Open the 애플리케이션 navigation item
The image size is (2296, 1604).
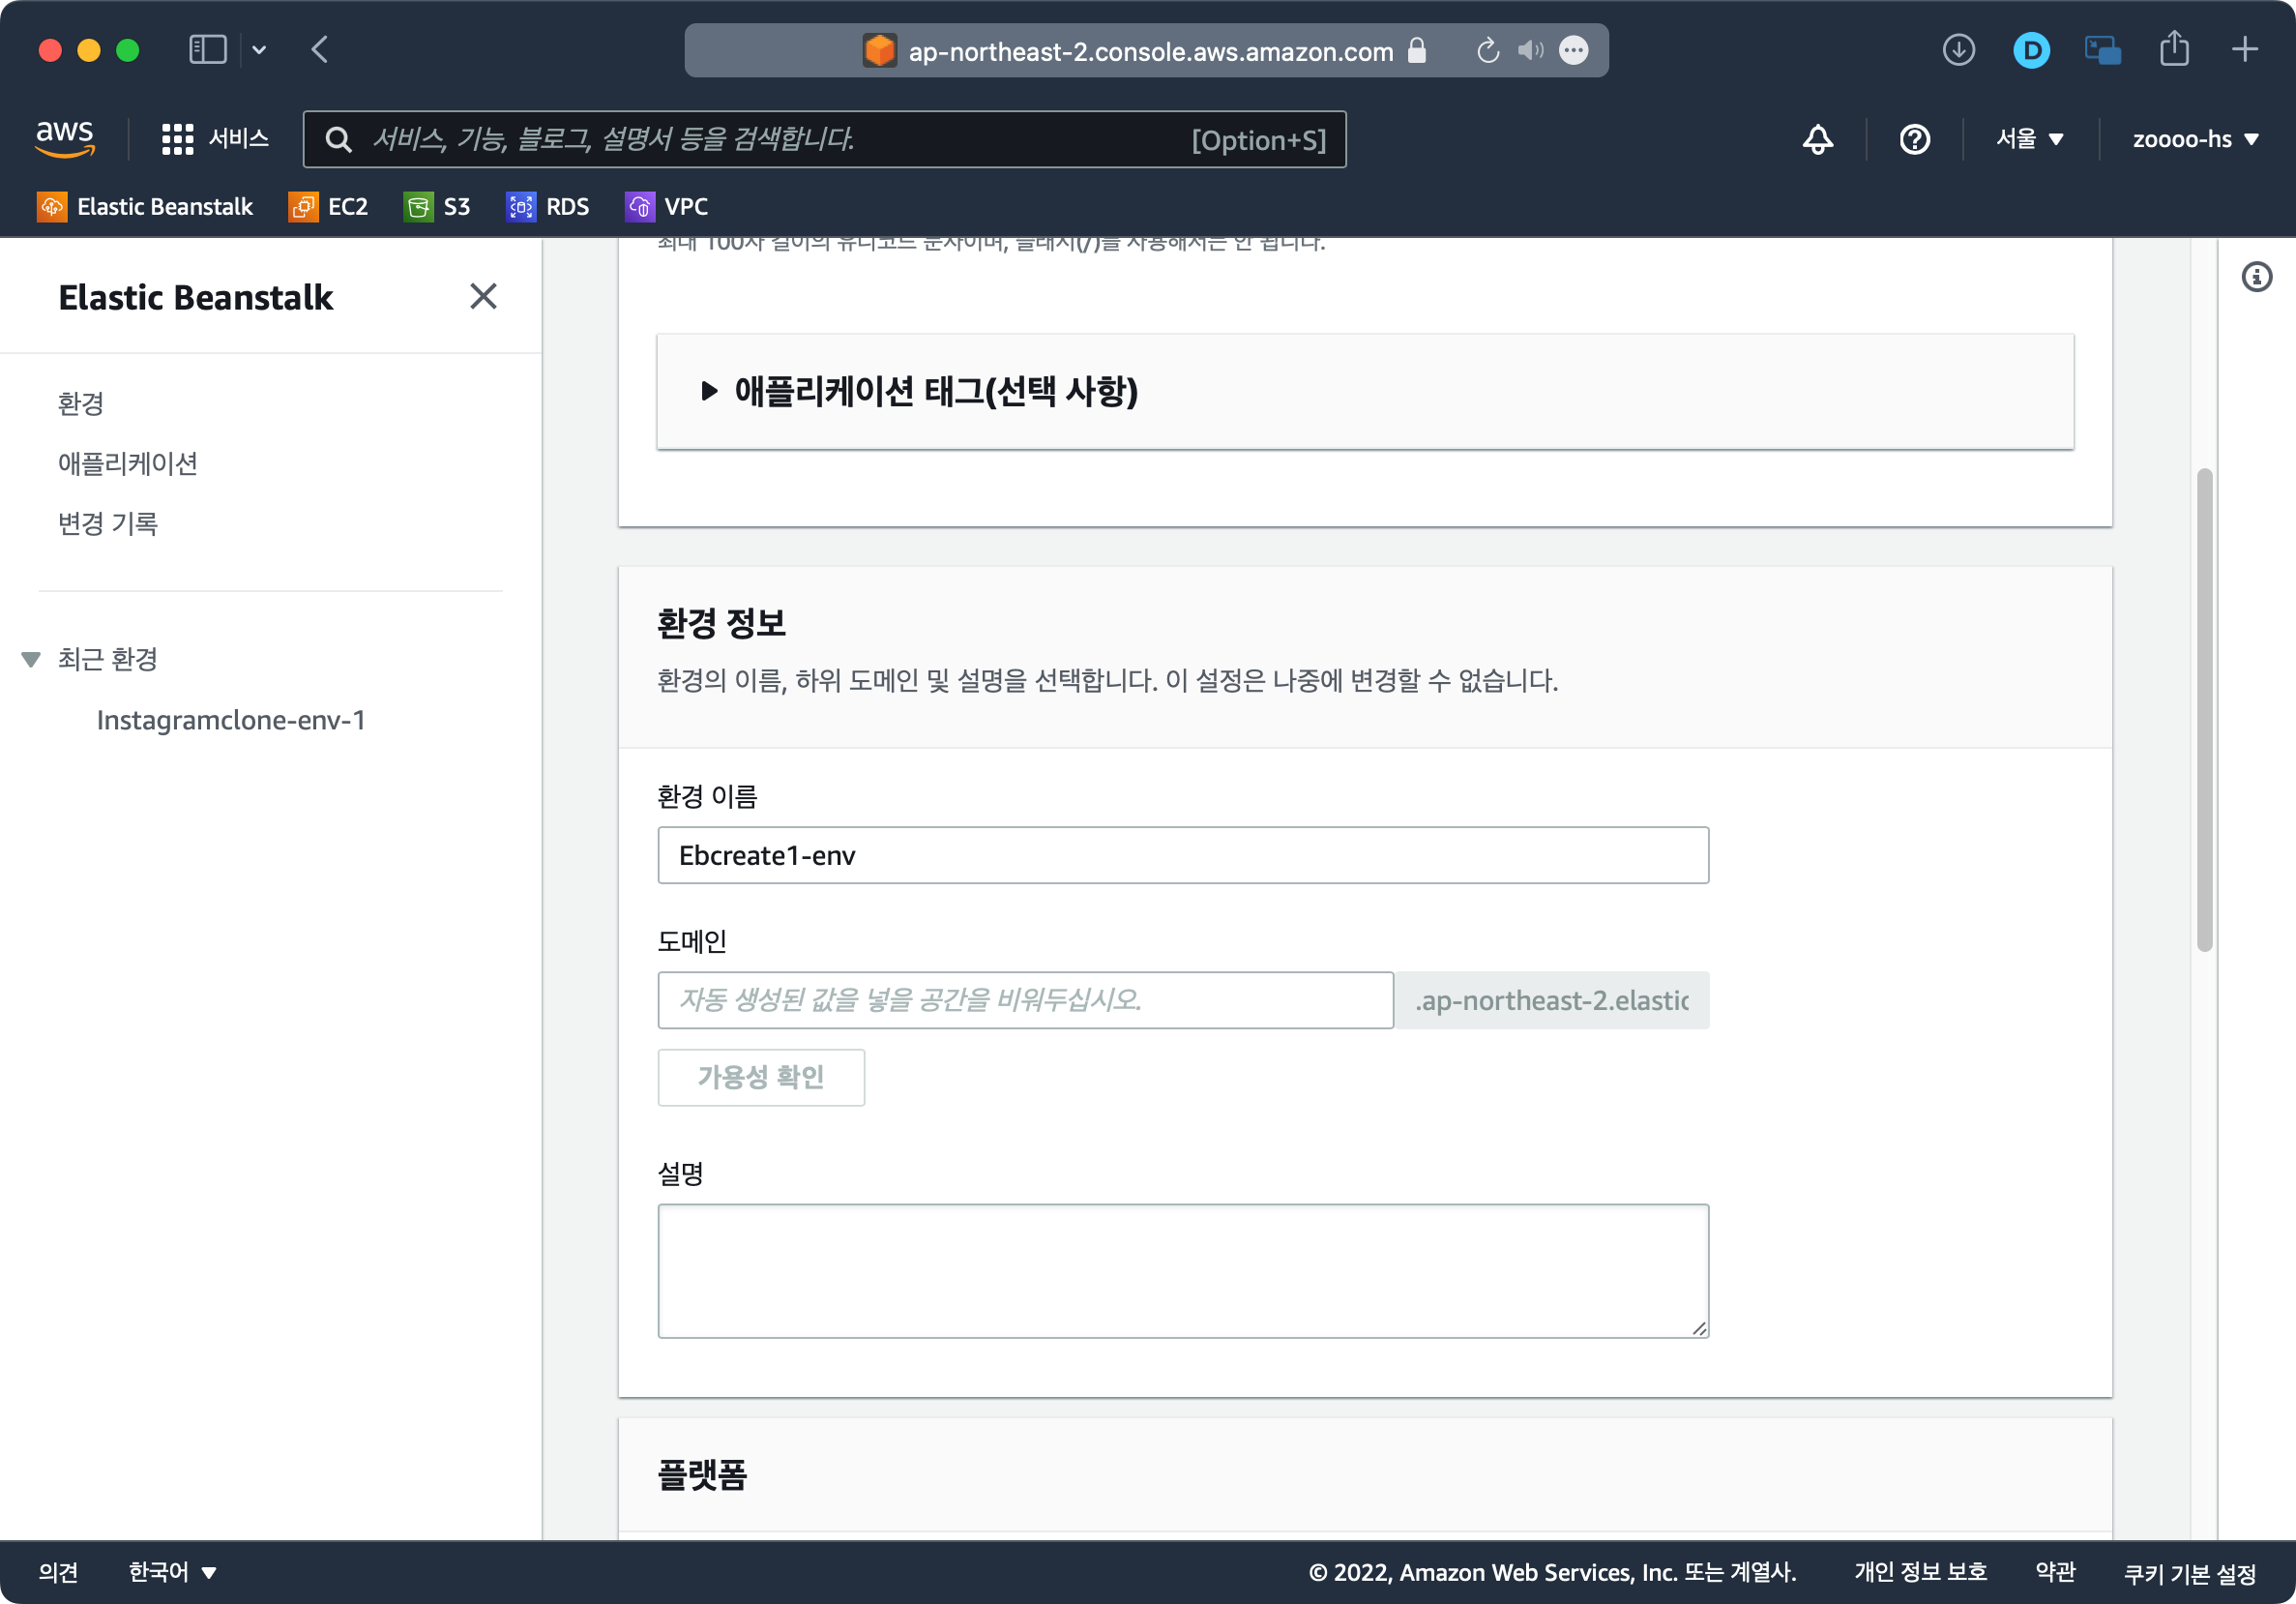[x=127, y=463]
